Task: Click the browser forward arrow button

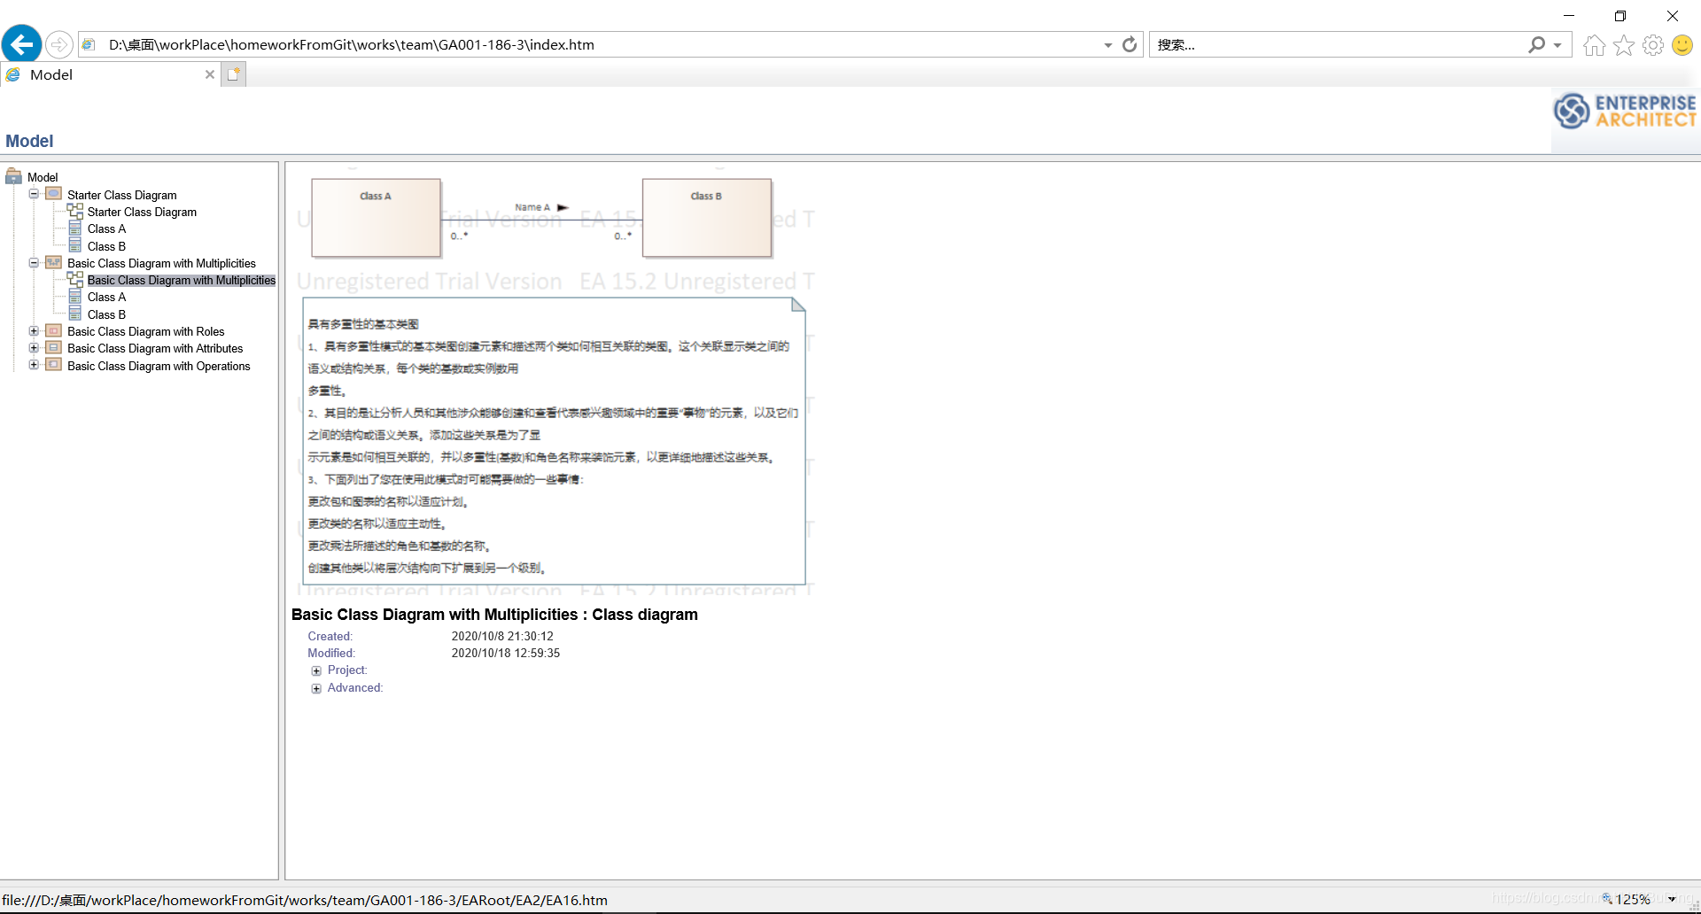Action: pos(59,44)
